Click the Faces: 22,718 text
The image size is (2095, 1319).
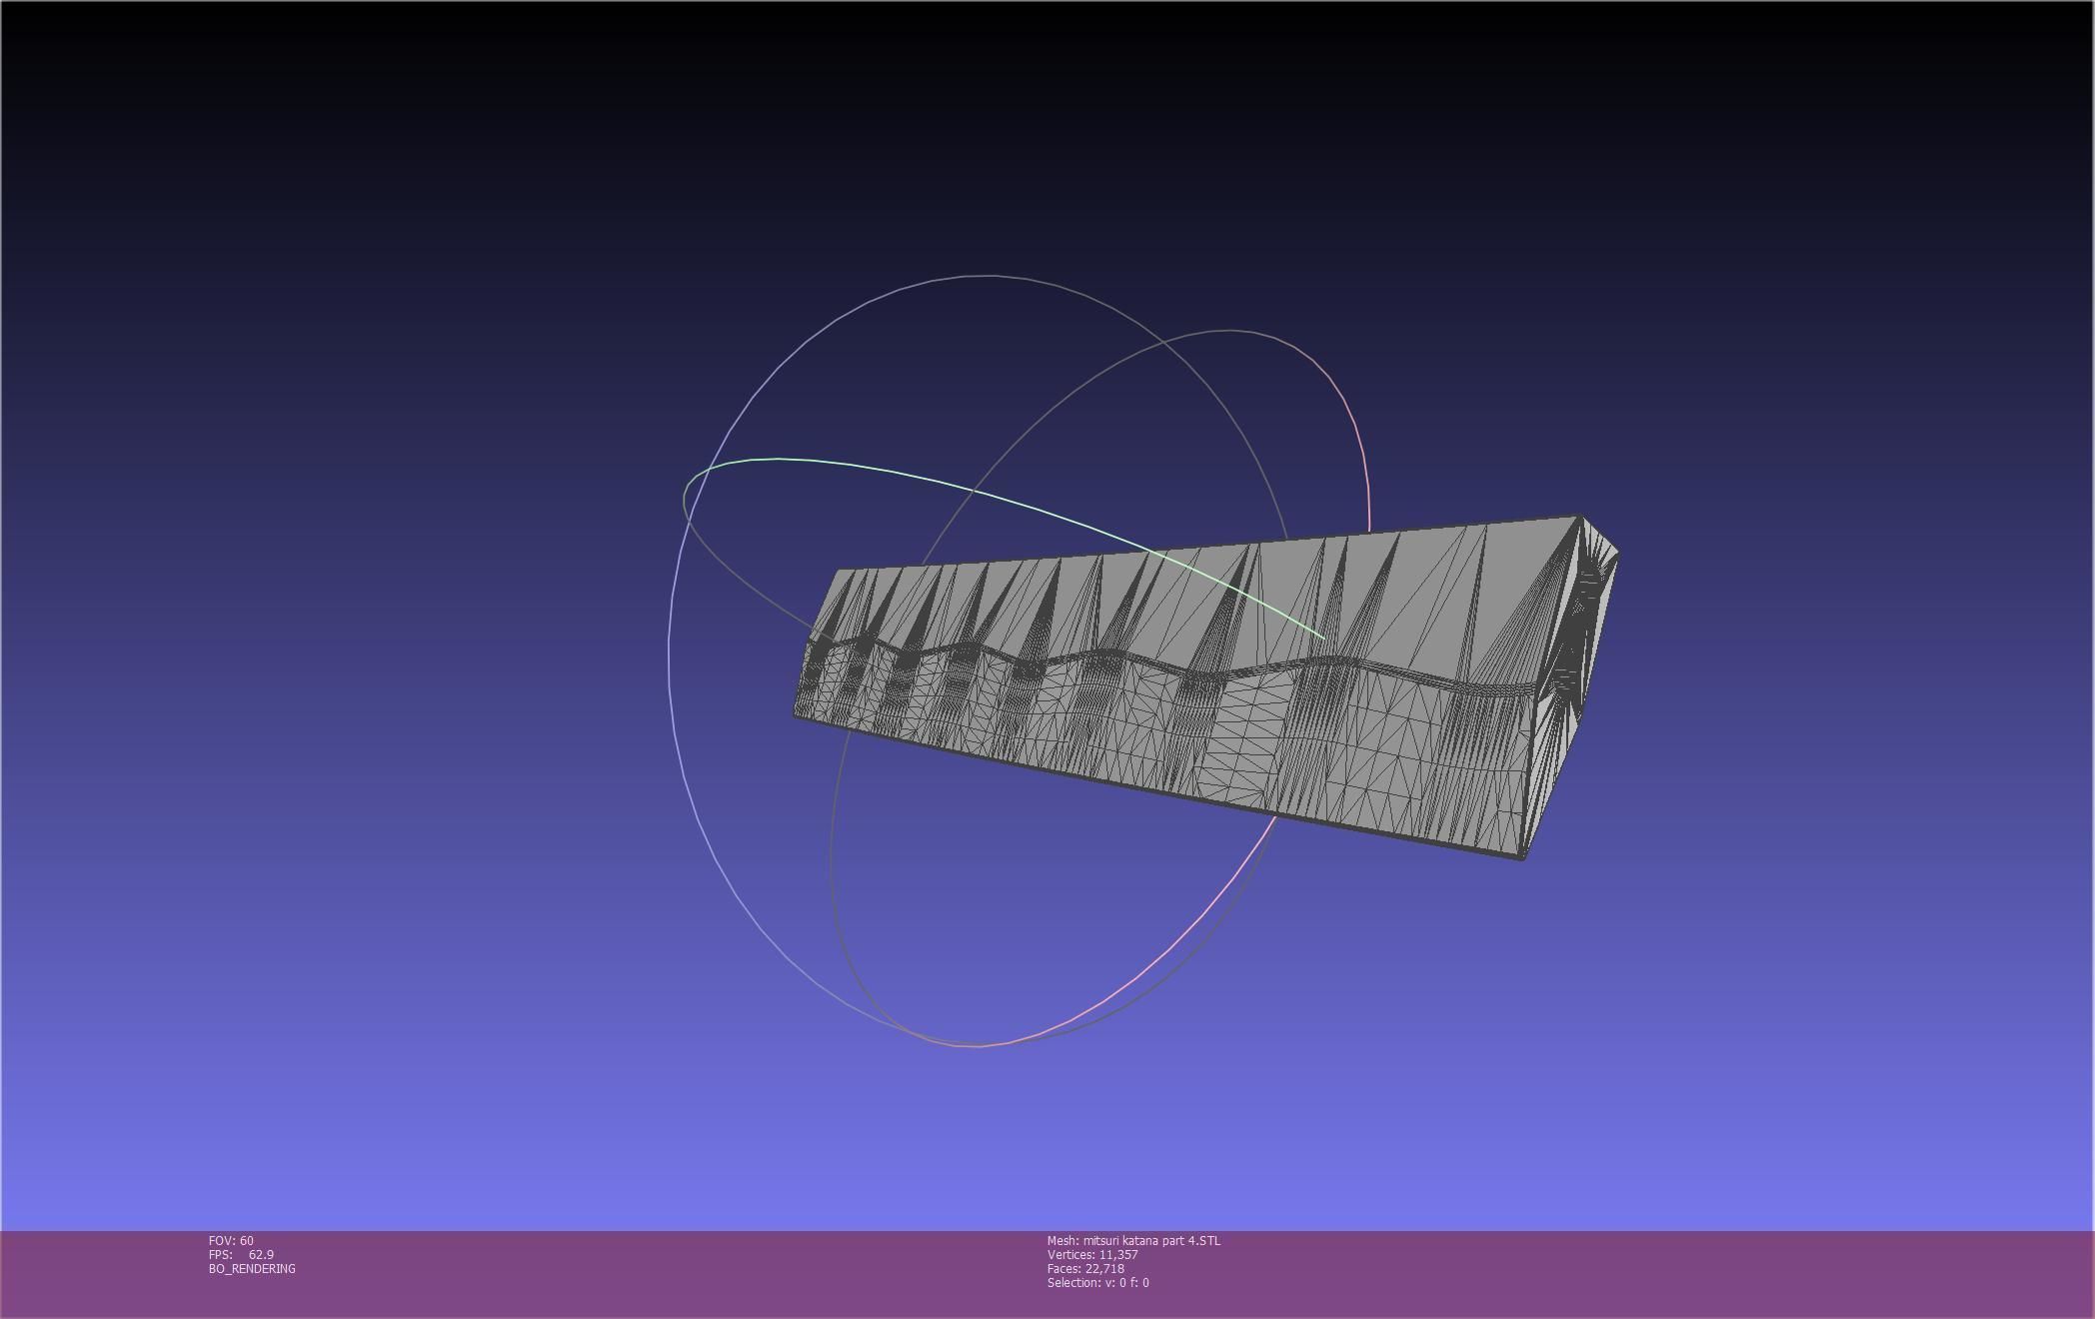tap(1085, 1269)
